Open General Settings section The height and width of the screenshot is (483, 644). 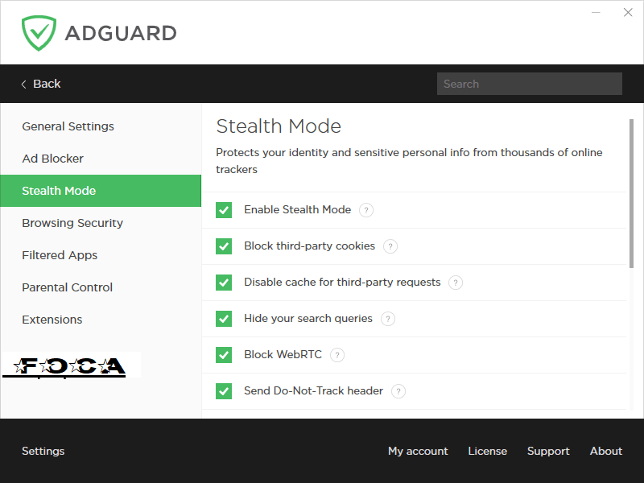(101, 126)
